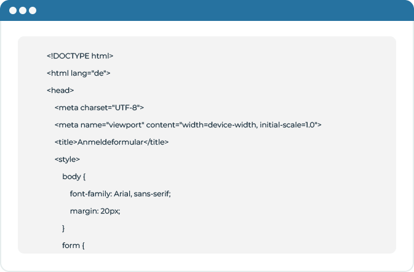This screenshot has width=414, height=272.
Task: Click the first white dot in title bar
Action: coord(13,11)
